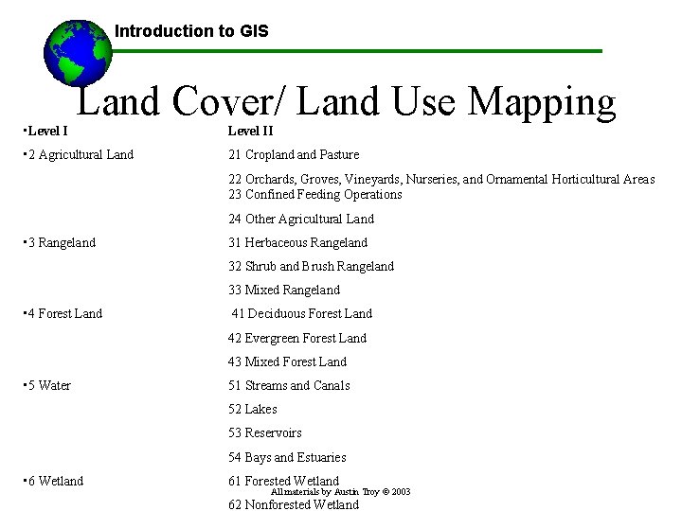Click '51 Streams and Canals'
Viewport: 682px width, 511px height.
289,385
